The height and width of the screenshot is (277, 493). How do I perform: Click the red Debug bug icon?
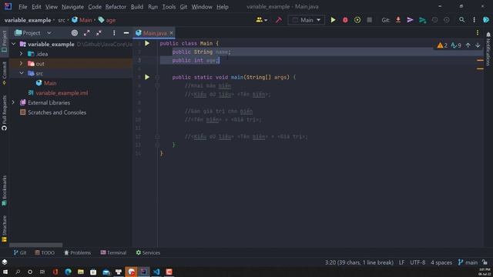[345, 20]
